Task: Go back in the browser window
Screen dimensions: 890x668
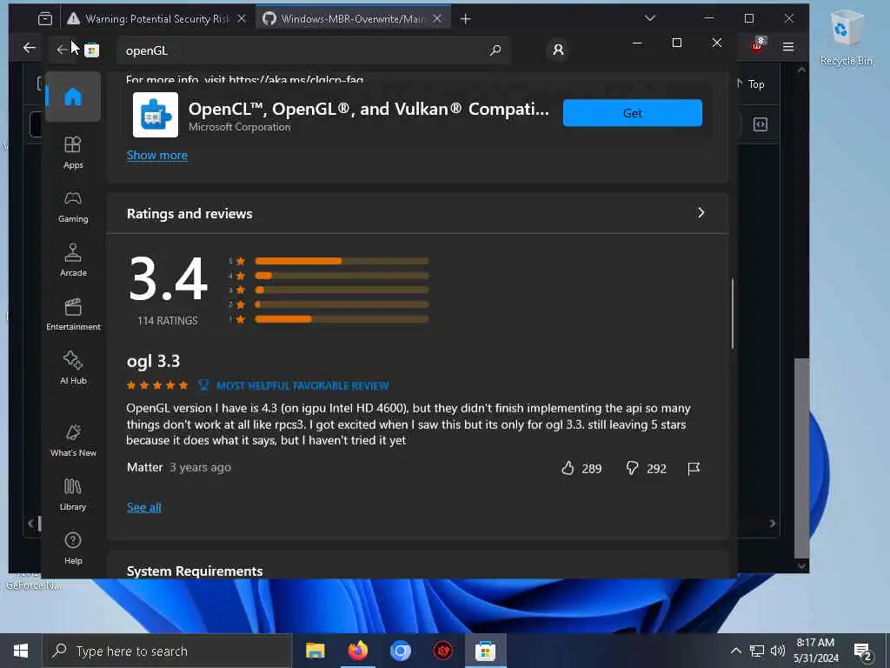Action: (x=29, y=48)
